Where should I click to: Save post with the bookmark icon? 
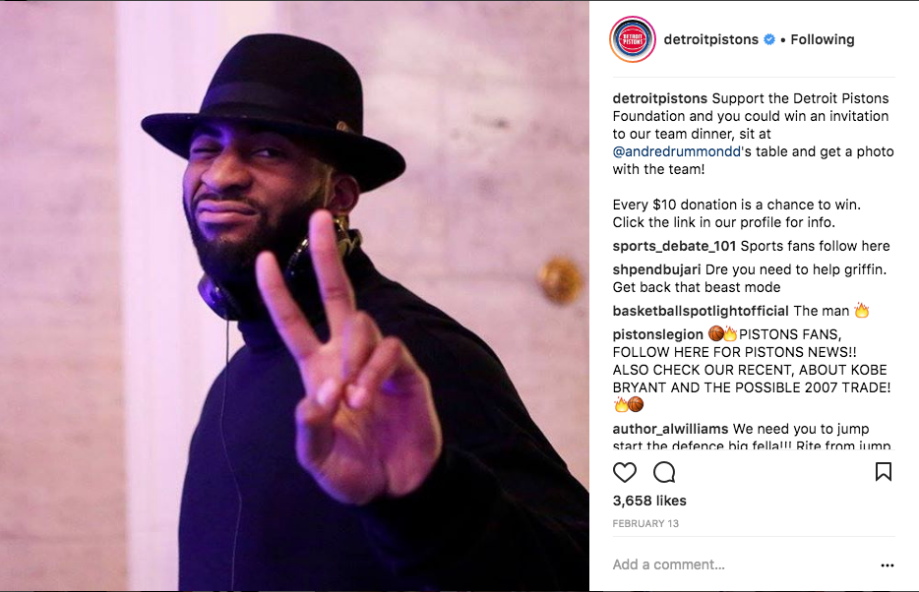pos(884,471)
